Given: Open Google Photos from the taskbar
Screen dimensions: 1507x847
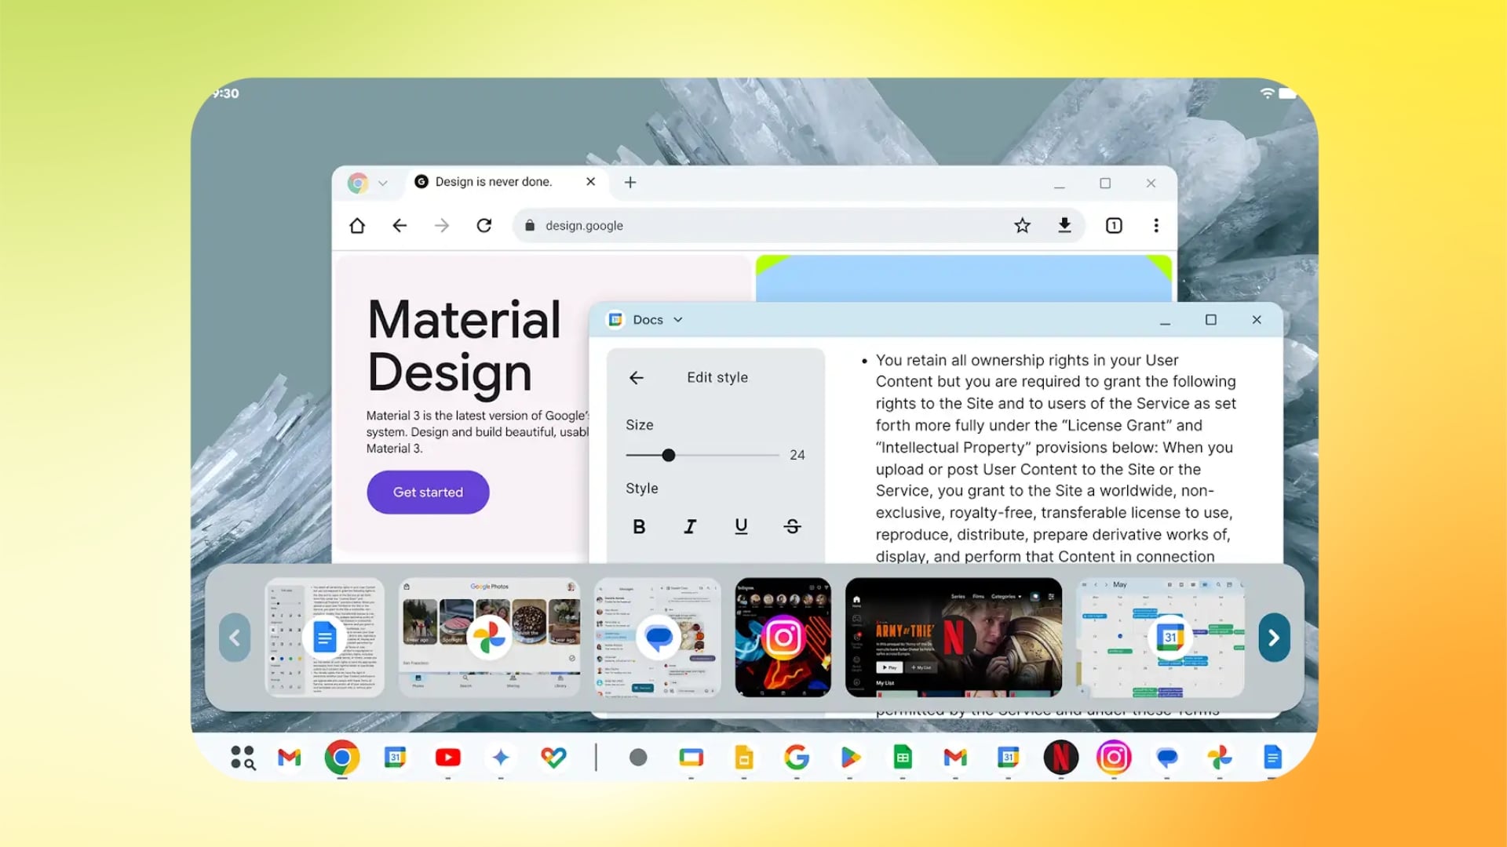Looking at the screenshot, I should click(1220, 758).
